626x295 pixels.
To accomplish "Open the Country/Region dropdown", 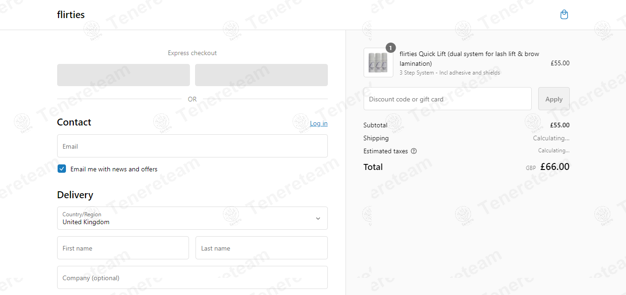I will point(192,218).
